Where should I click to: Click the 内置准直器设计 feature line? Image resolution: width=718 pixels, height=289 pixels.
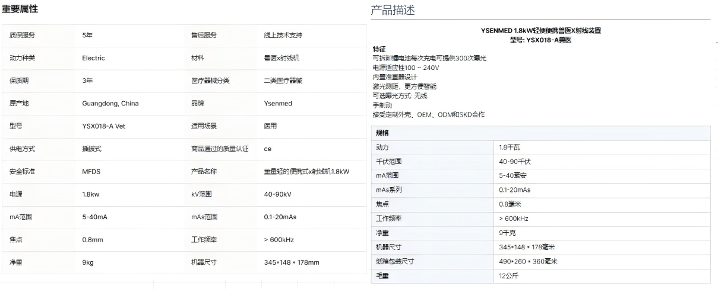[395, 77]
